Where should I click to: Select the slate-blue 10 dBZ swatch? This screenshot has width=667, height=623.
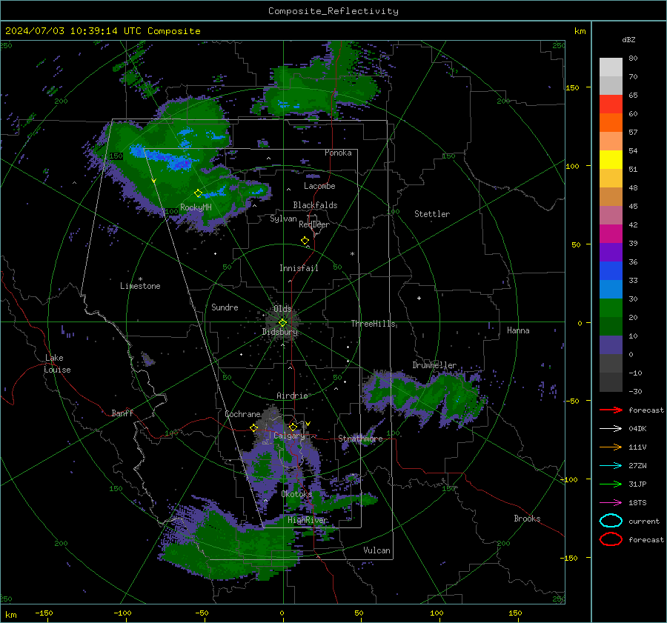pos(611,344)
